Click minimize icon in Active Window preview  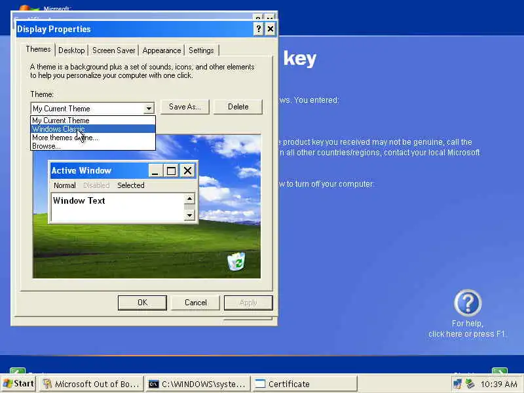pyautogui.click(x=155, y=171)
